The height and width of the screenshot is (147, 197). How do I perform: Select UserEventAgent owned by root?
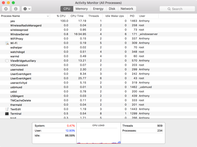(98, 78)
